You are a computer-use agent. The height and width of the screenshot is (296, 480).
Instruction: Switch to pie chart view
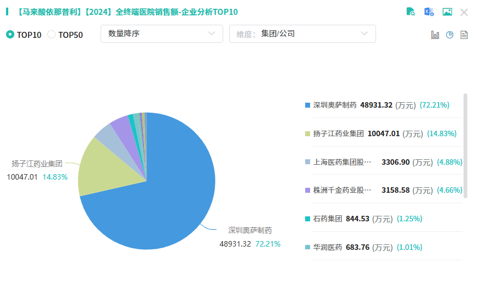(450, 35)
